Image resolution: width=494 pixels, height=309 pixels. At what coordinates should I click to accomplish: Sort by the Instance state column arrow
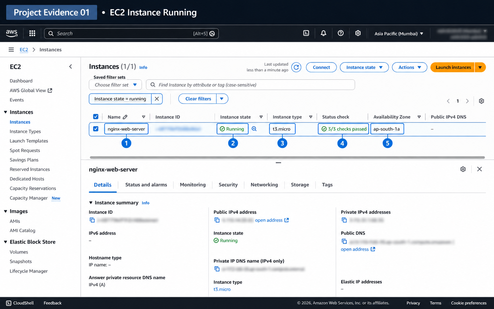tap(261, 117)
